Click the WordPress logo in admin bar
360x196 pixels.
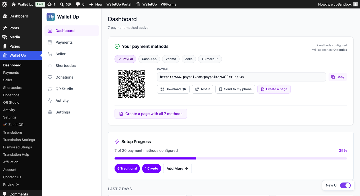(x=4, y=4)
